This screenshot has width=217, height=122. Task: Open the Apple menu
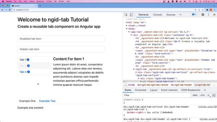[3, 1]
